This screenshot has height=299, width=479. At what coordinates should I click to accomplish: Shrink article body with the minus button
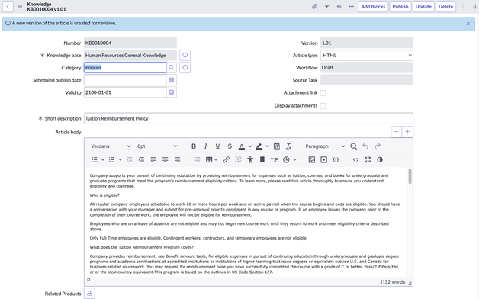pyautogui.click(x=396, y=132)
